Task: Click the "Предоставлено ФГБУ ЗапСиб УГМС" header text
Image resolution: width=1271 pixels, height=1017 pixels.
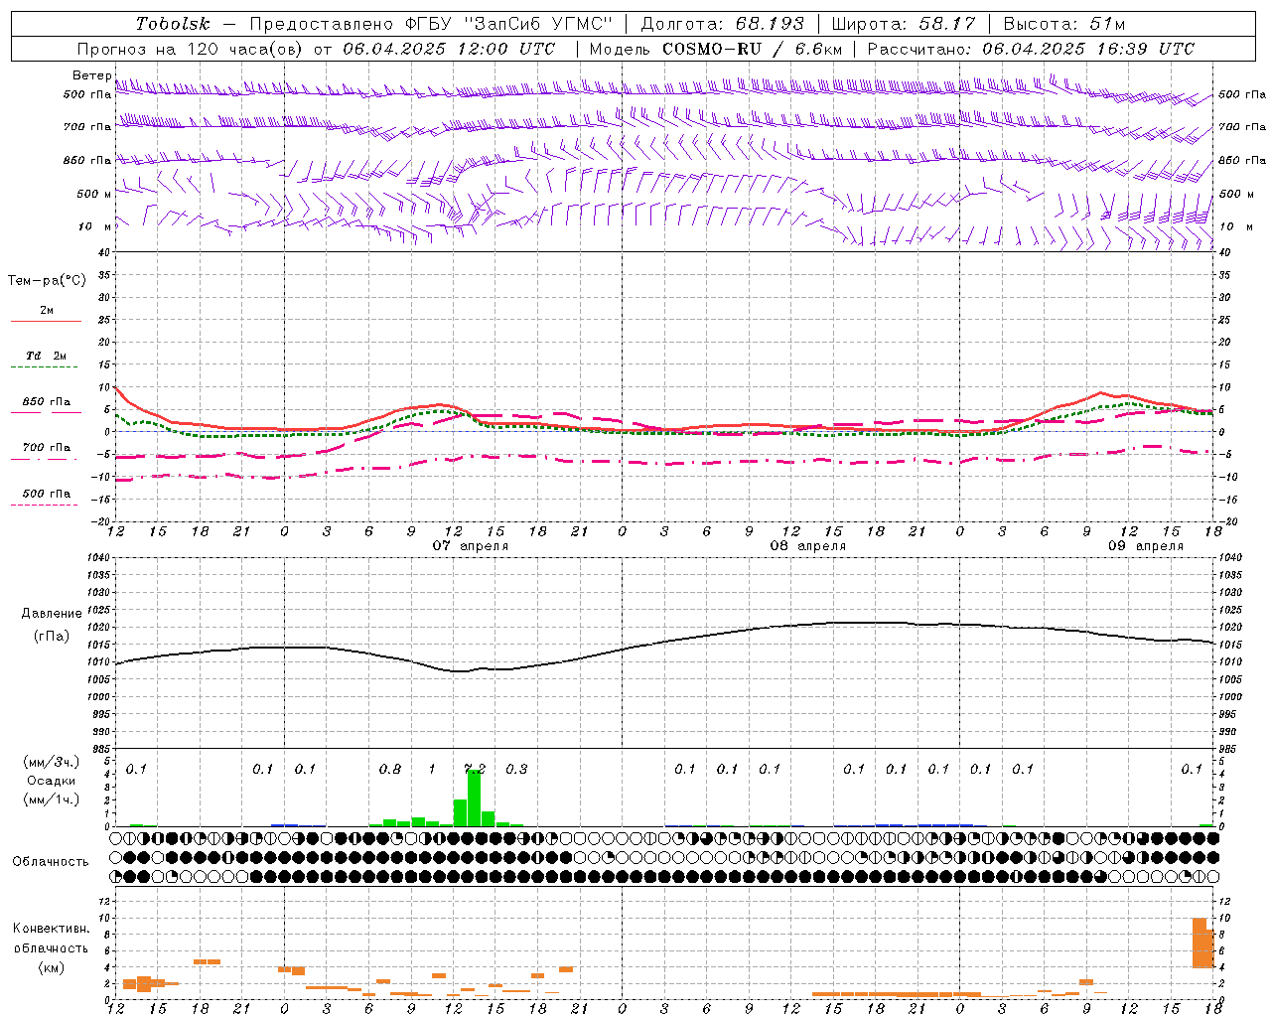Action: point(431,24)
